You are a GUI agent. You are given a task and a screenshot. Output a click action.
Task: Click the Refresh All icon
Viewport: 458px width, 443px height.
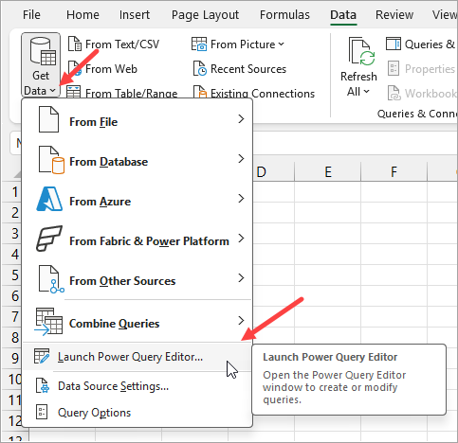click(x=362, y=51)
